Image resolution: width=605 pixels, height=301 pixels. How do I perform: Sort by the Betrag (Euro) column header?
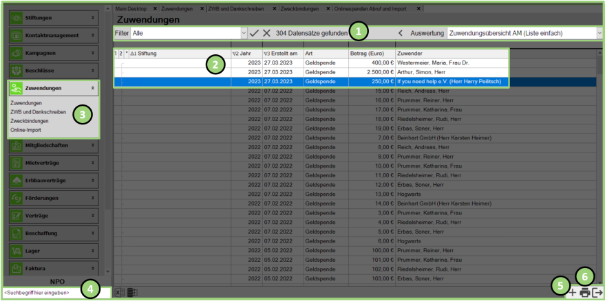pos(371,52)
